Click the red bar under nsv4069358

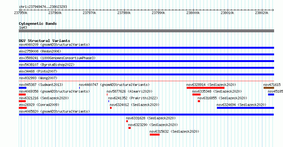pyautogui.click(x=22, y=94)
